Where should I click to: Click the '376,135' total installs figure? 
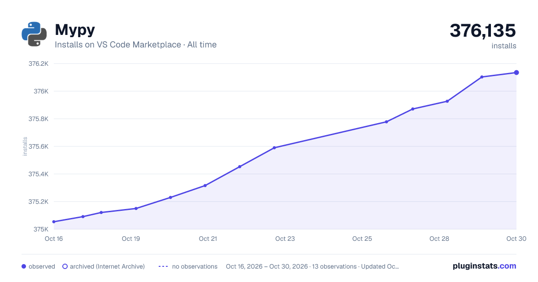(x=483, y=30)
